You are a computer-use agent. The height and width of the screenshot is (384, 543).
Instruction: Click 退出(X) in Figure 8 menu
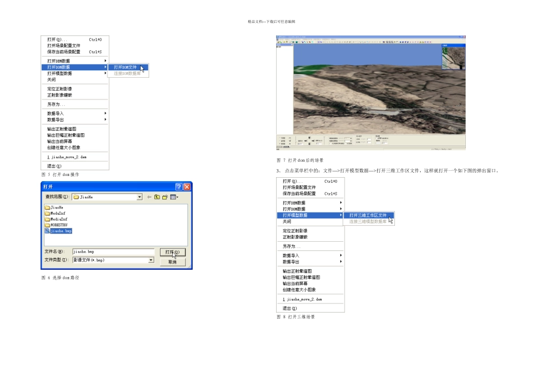(x=310, y=308)
